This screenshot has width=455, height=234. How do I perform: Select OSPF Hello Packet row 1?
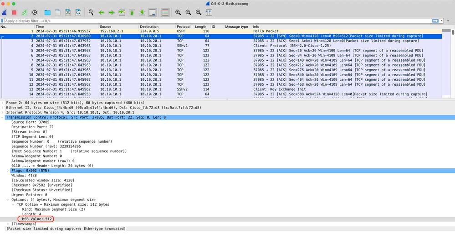pos(221,31)
